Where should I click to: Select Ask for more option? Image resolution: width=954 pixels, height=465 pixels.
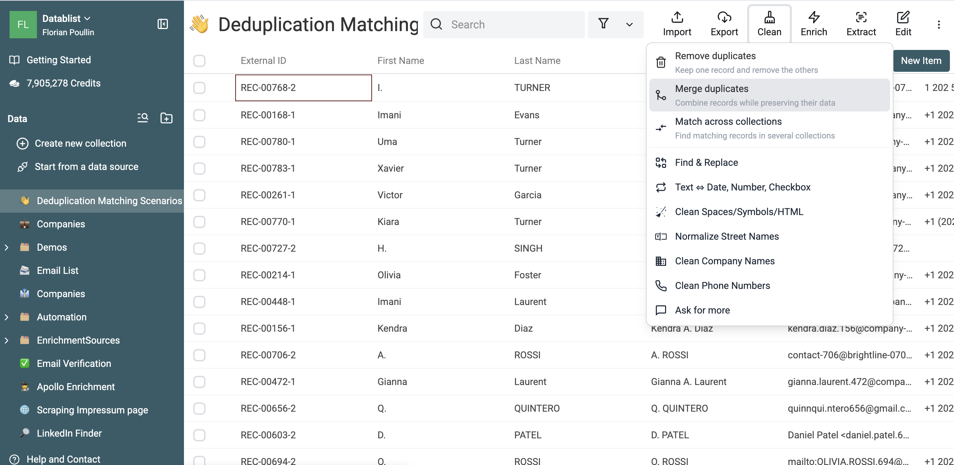(x=769, y=310)
